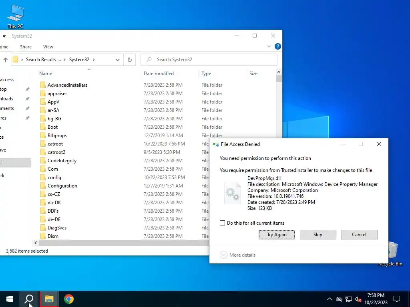Click Skip in the dialog
Image resolution: width=410 pixels, height=307 pixels.
point(318,234)
